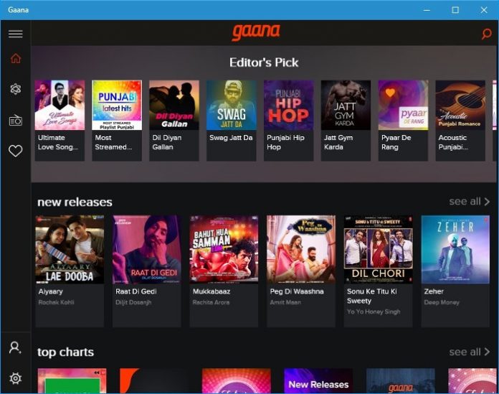499x394 pixels.
Task: Click artist name Diljit Dosanjh
Action: (x=133, y=303)
